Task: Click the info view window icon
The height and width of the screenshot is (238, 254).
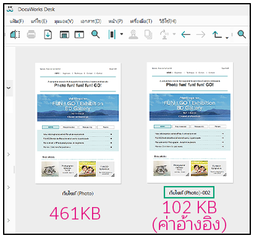Action: click(79, 35)
